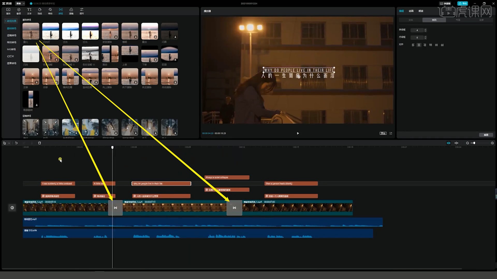Set vertical middle text alignment

(436, 45)
